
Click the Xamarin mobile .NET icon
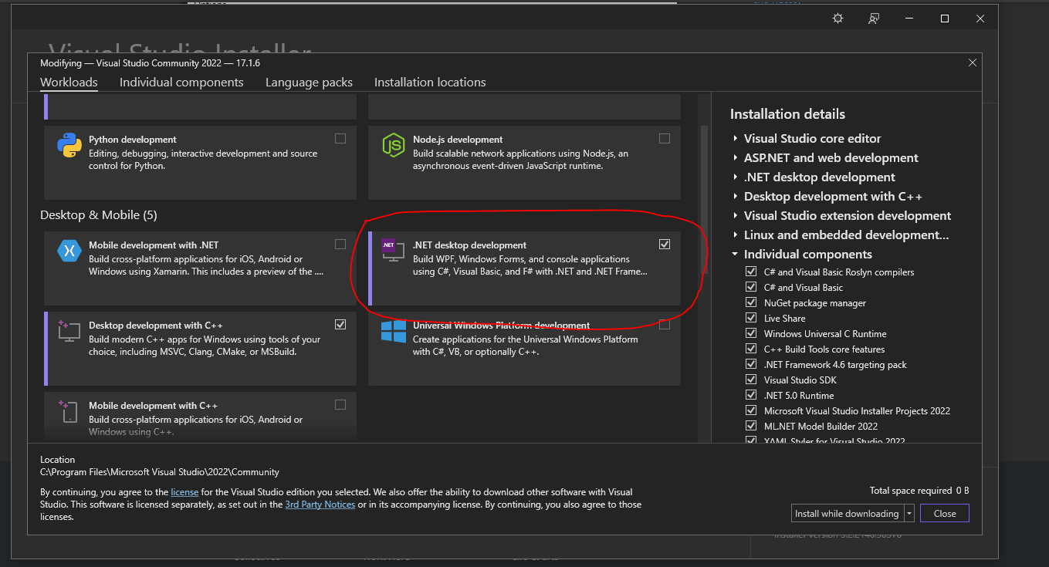pyautogui.click(x=69, y=251)
